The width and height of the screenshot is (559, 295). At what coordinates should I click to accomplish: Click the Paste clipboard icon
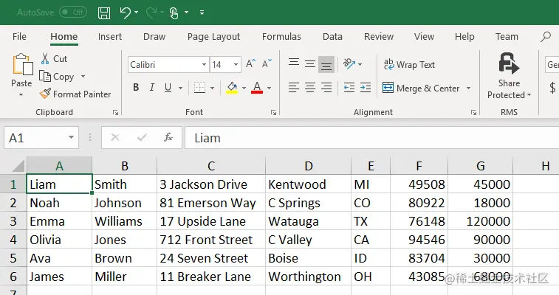click(x=22, y=64)
